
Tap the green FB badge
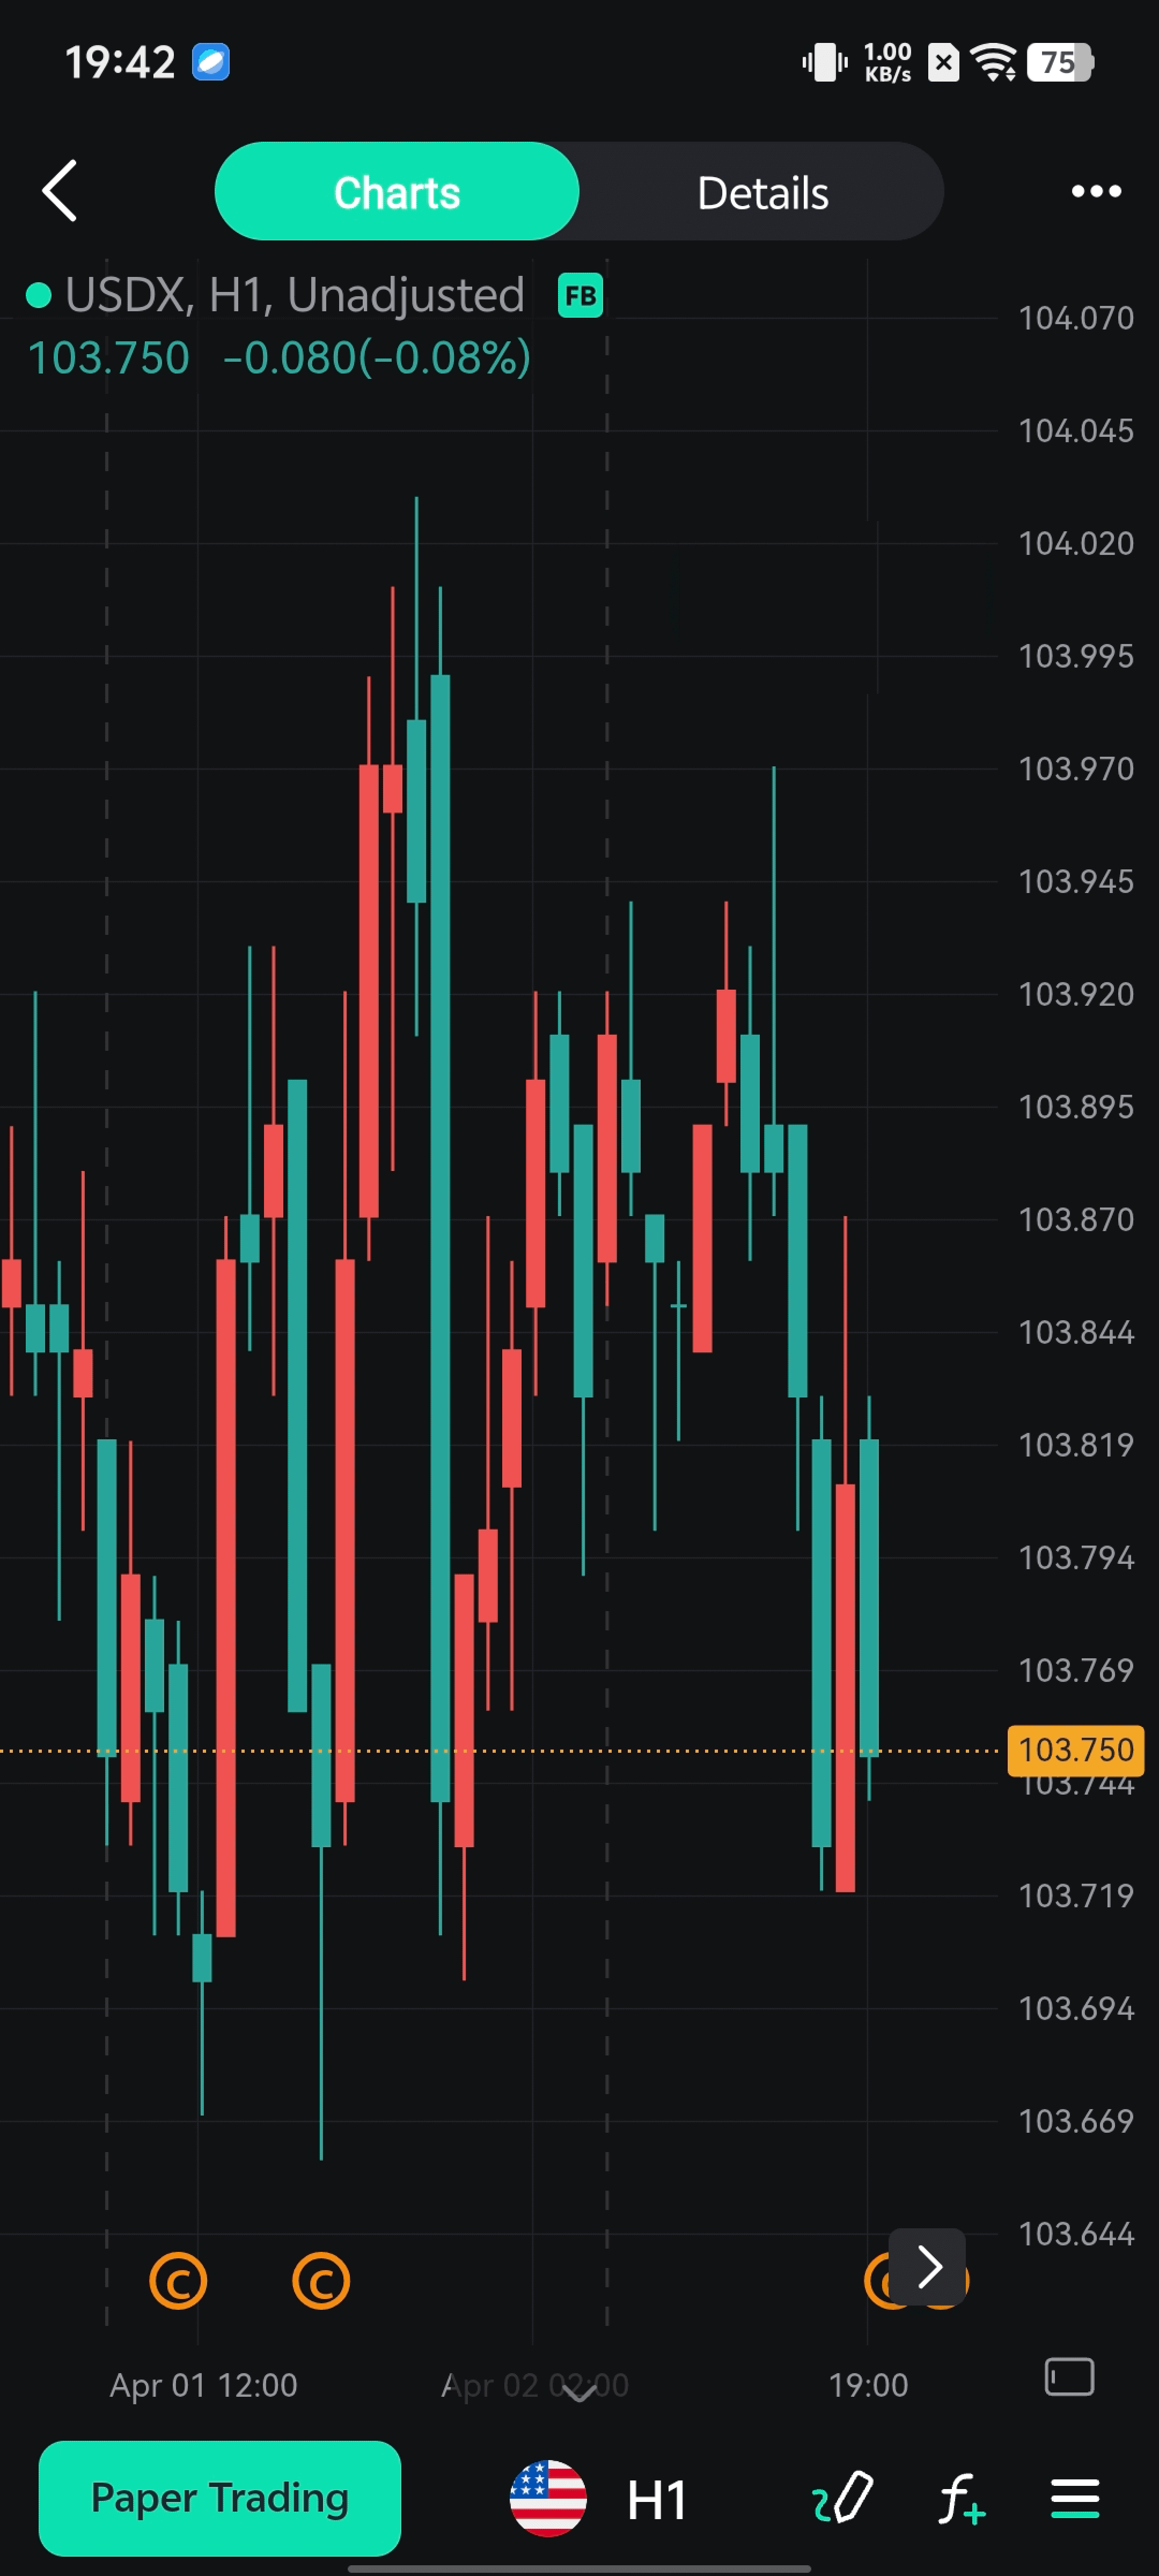pyautogui.click(x=580, y=296)
